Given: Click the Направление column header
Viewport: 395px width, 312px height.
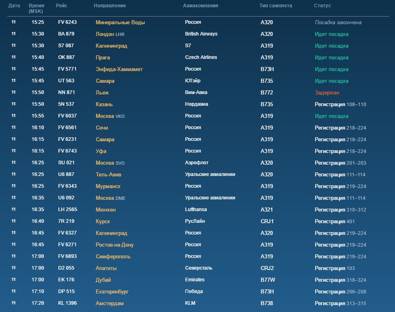Looking at the screenshot, I should coord(110,6).
